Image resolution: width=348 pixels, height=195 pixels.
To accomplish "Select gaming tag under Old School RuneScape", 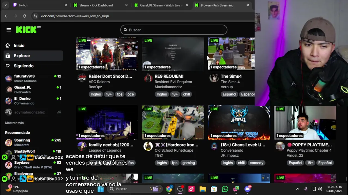I will (188, 163).
